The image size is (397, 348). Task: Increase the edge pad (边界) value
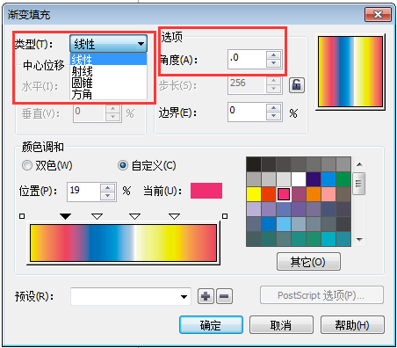tap(274, 108)
